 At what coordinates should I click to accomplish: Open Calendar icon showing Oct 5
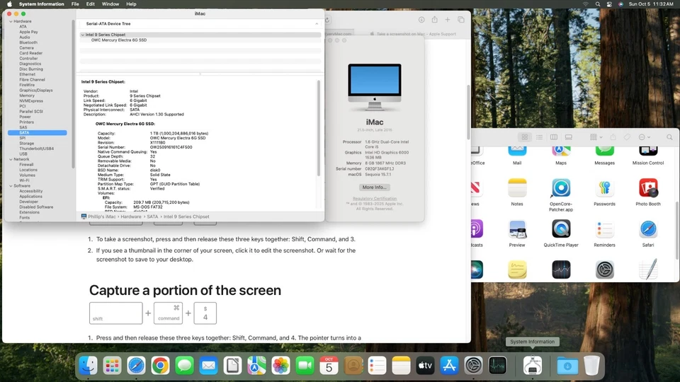click(329, 366)
